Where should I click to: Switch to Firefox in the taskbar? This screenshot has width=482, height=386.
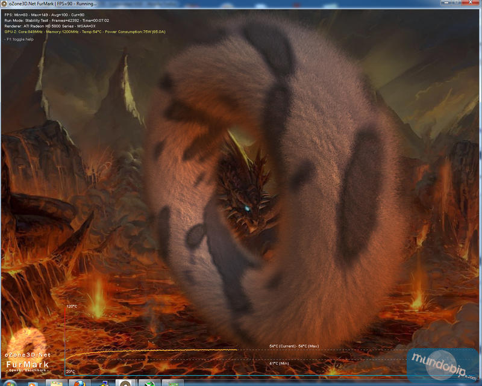pos(80,383)
